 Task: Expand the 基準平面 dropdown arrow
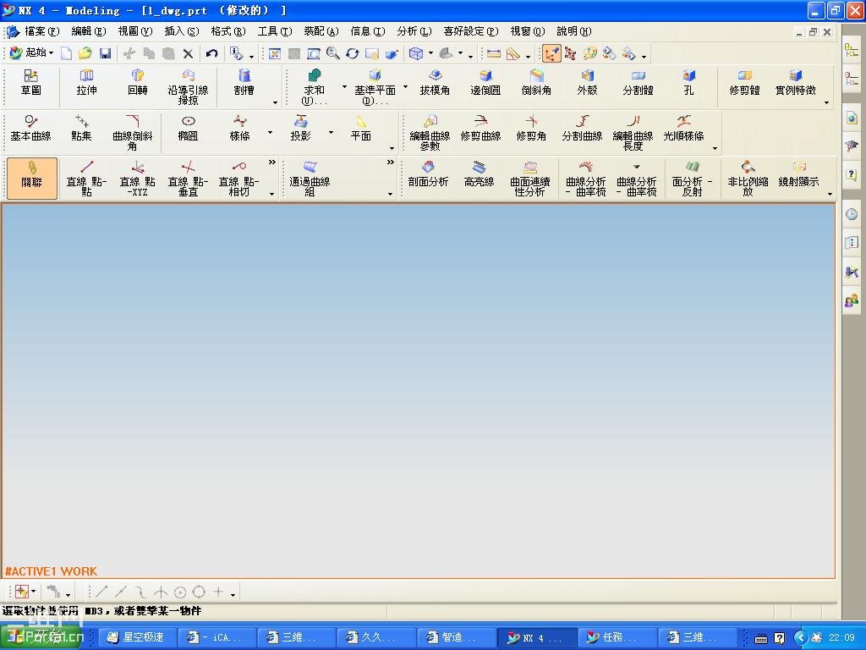click(405, 87)
